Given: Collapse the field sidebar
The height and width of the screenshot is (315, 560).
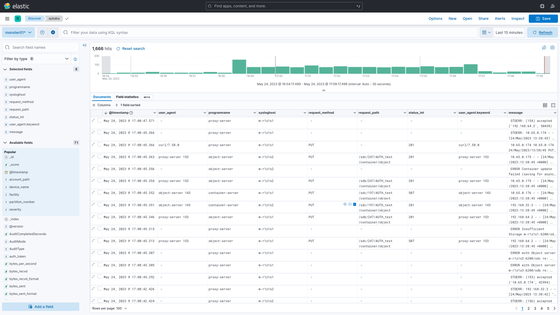Looking at the screenshot, I should pos(85,45).
